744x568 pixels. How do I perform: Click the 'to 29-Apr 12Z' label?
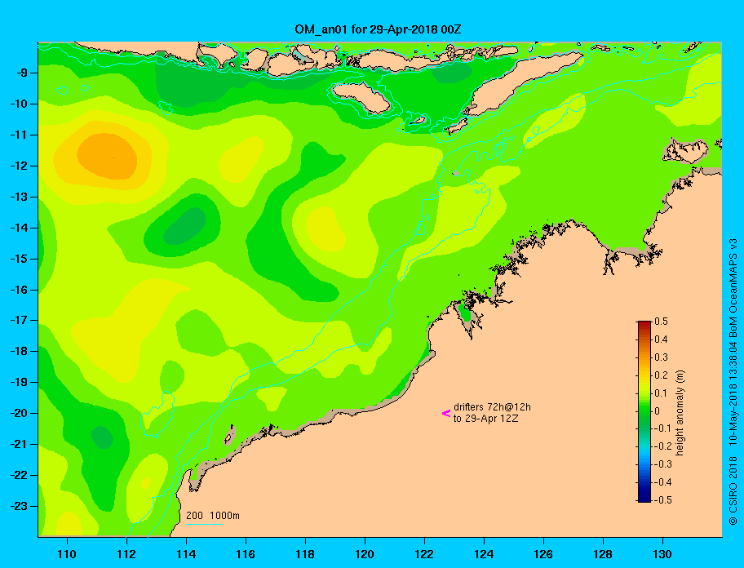pos(485,419)
